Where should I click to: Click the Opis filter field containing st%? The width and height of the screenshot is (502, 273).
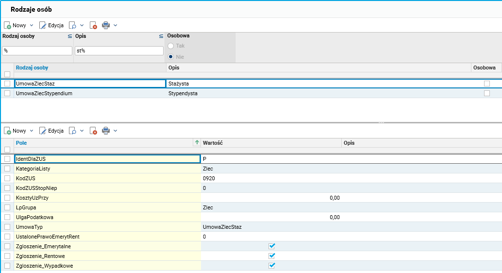tap(119, 51)
